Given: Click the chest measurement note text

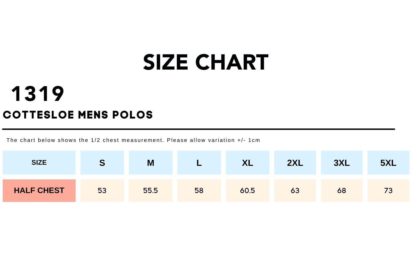Looking at the screenshot, I should (x=133, y=140).
